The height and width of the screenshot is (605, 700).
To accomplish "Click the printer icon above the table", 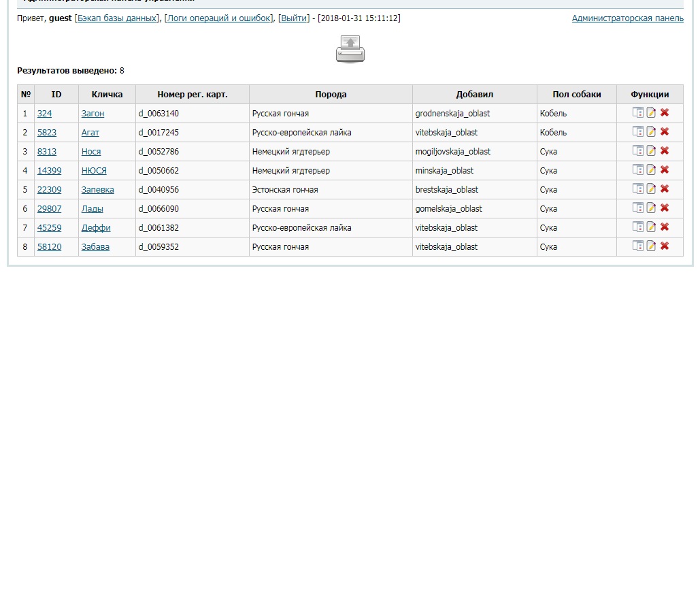I will click(x=350, y=50).
